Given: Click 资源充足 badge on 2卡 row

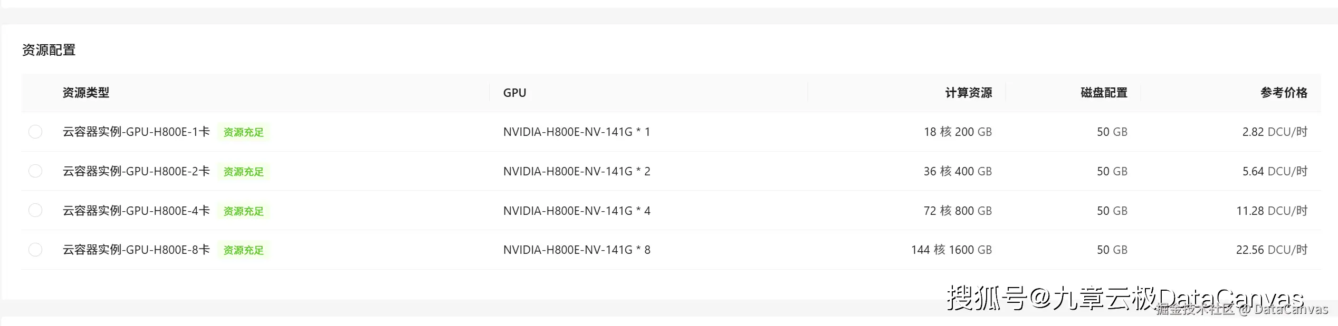Looking at the screenshot, I should pyautogui.click(x=243, y=172).
